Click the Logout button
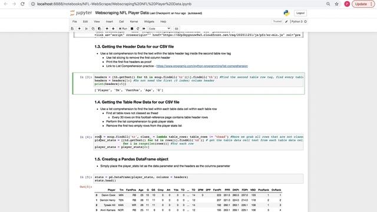Image resolution: width=377 pixels, height=212 pixels. click(300, 13)
